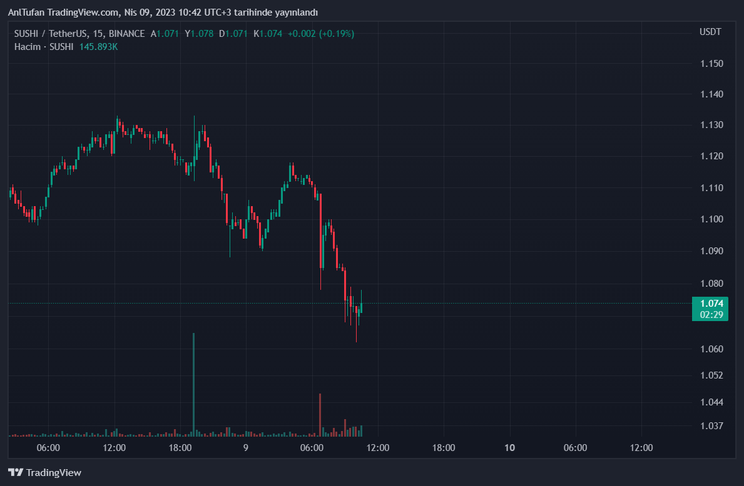Click the latest green candlestick
744x486 pixels.
point(361,307)
